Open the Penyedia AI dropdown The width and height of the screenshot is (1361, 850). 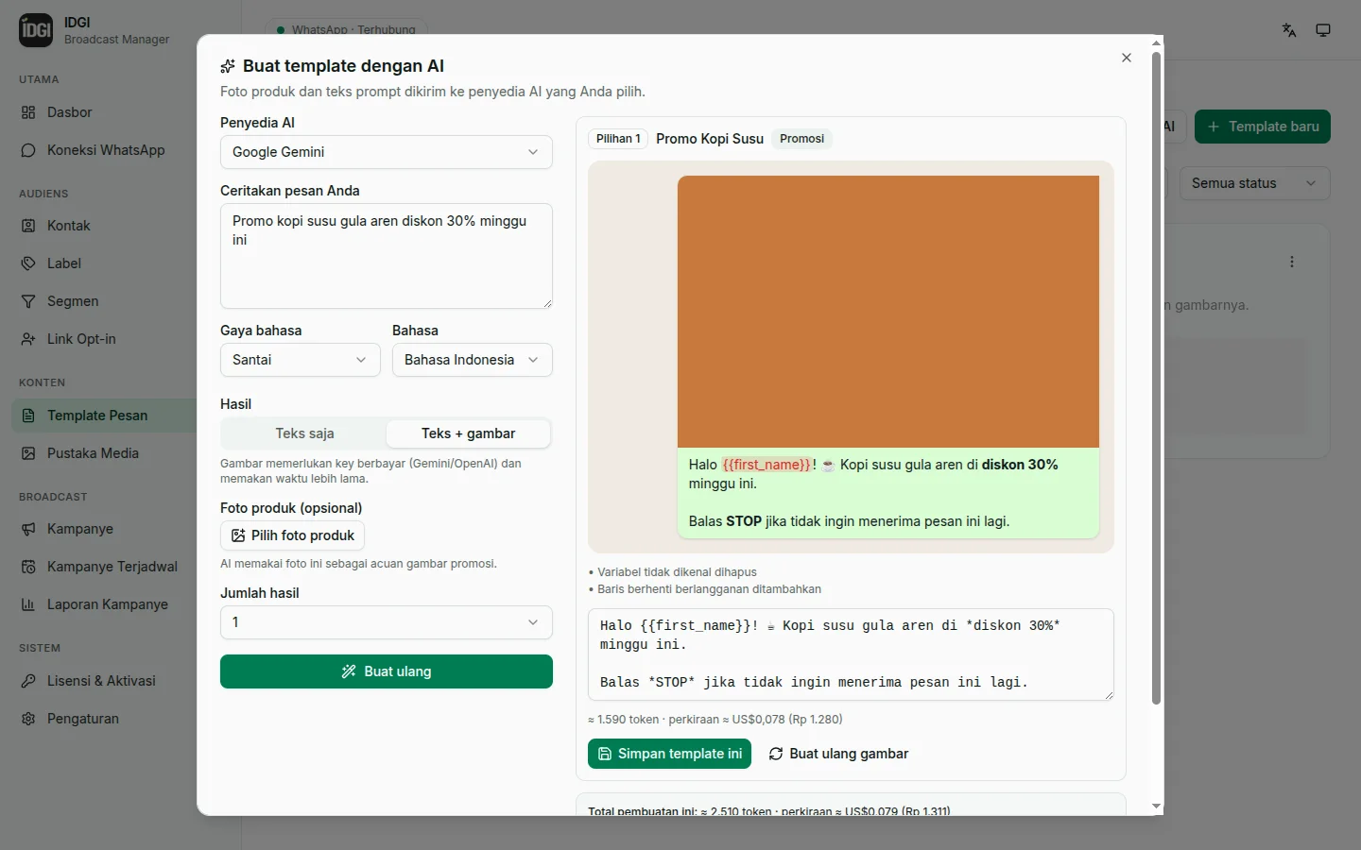[x=387, y=152]
